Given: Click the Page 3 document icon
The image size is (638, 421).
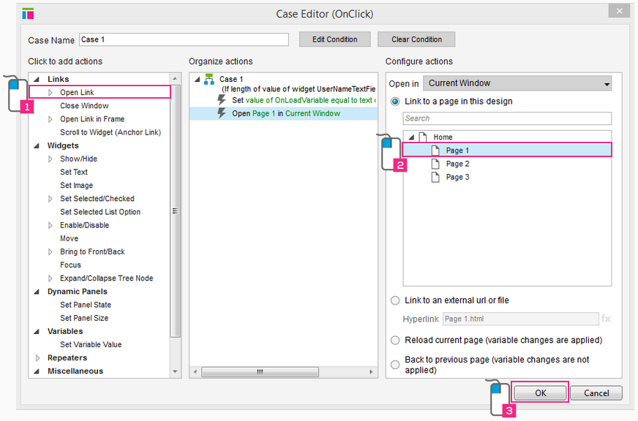Looking at the screenshot, I should click(x=436, y=177).
